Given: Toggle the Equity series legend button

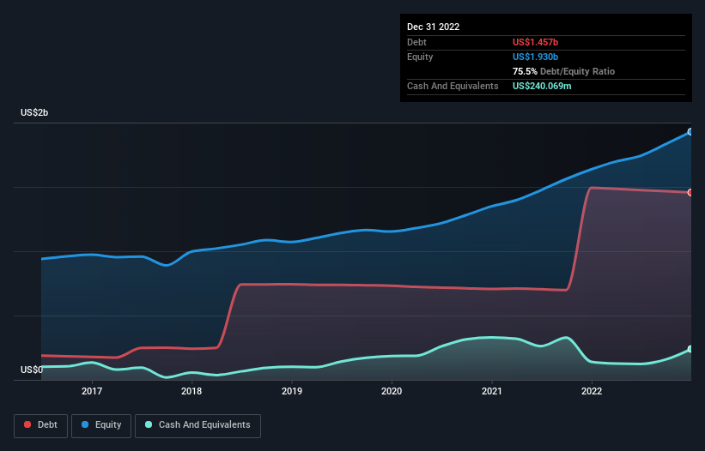Looking at the screenshot, I should (x=101, y=425).
